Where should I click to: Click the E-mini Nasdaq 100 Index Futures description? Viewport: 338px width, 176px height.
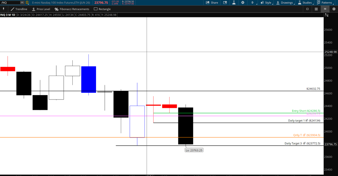click(x=61, y=3)
